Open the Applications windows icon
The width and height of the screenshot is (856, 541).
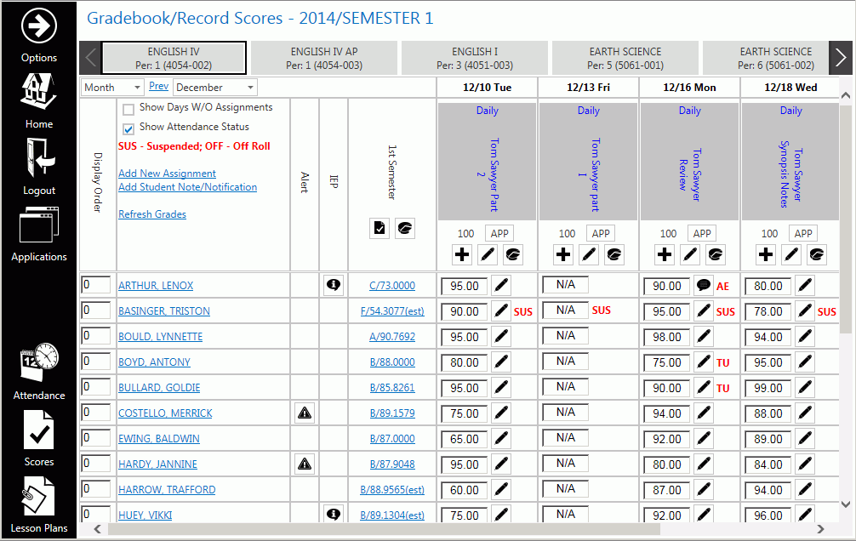pos(39,225)
